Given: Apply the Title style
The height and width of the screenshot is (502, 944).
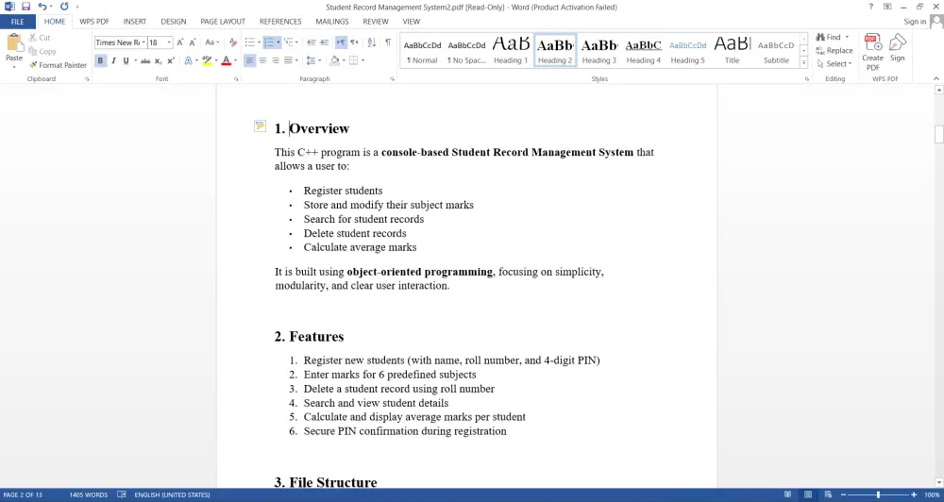Looking at the screenshot, I should (733, 51).
